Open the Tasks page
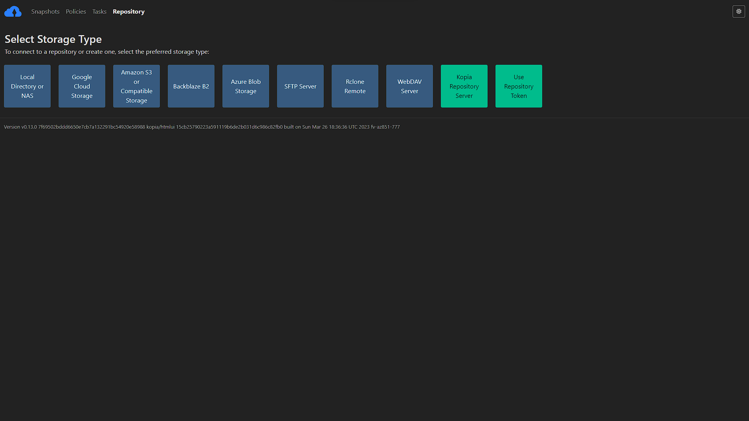This screenshot has height=421, width=749. click(x=99, y=11)
